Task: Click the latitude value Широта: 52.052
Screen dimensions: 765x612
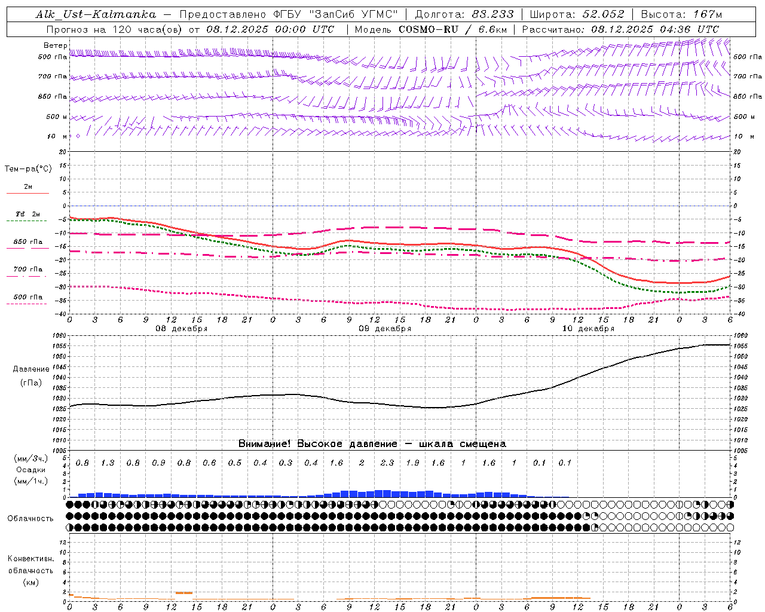Action: click(577, 14)
